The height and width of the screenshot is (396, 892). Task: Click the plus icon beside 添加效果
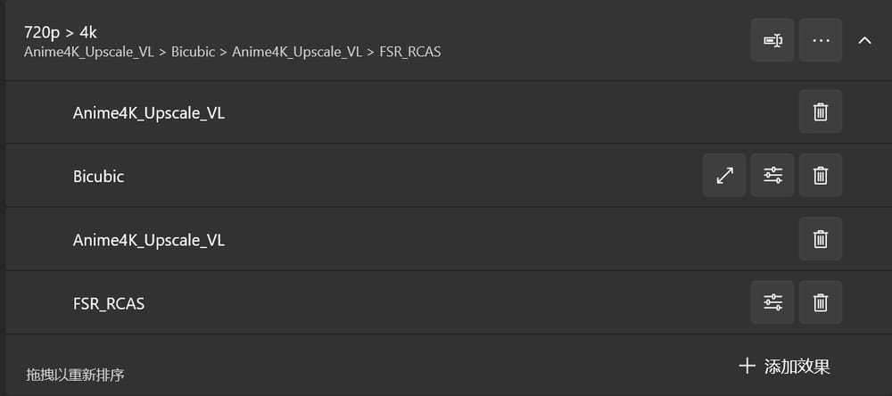[x=747, y=366]
